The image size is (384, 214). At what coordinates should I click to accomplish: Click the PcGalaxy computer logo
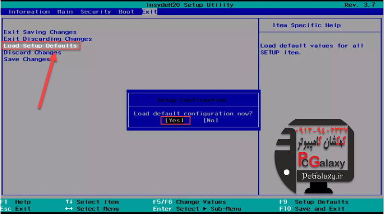click(311, 153)
